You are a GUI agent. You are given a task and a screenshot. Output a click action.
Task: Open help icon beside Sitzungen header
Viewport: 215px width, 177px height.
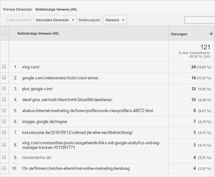(x=191, y=34)
